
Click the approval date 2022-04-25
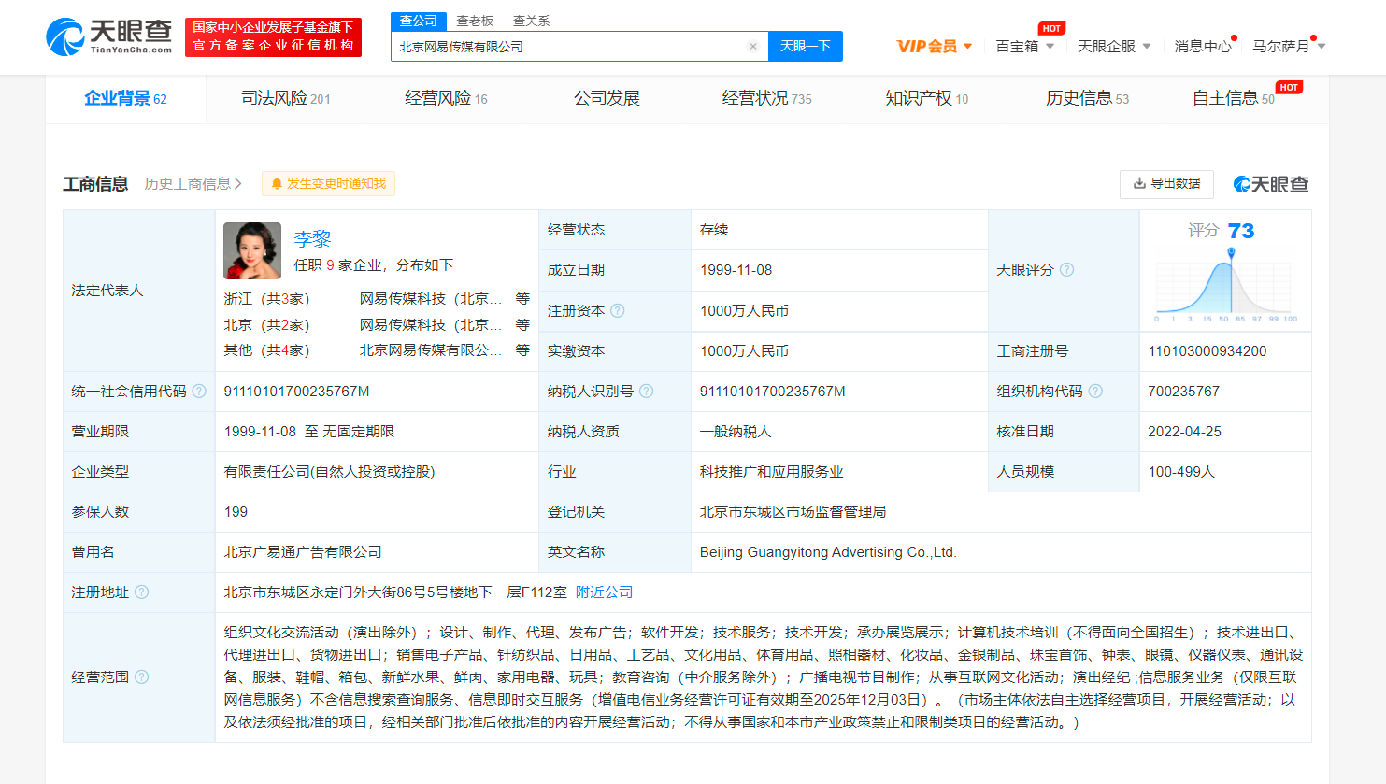[1185, 432]
